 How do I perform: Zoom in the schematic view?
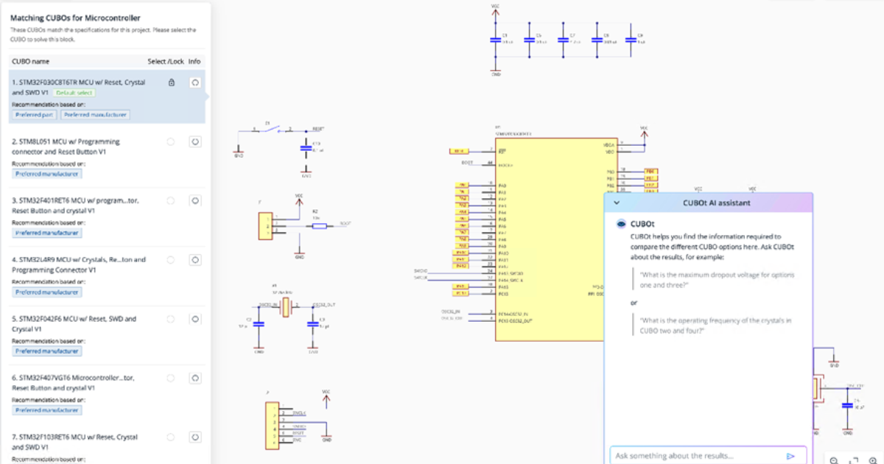pyautogui.click(x=874, y=460)
